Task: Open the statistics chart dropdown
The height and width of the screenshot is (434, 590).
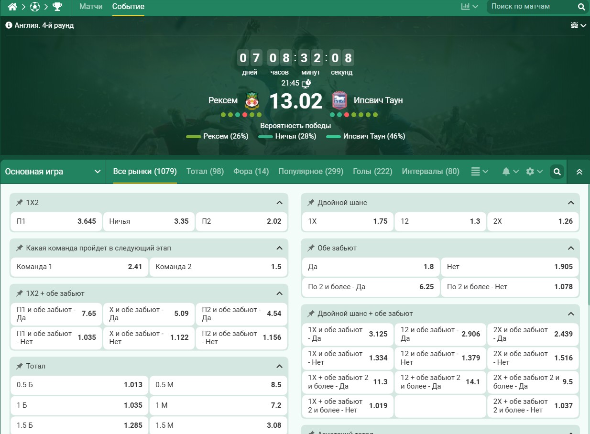Action: (469, 7)
